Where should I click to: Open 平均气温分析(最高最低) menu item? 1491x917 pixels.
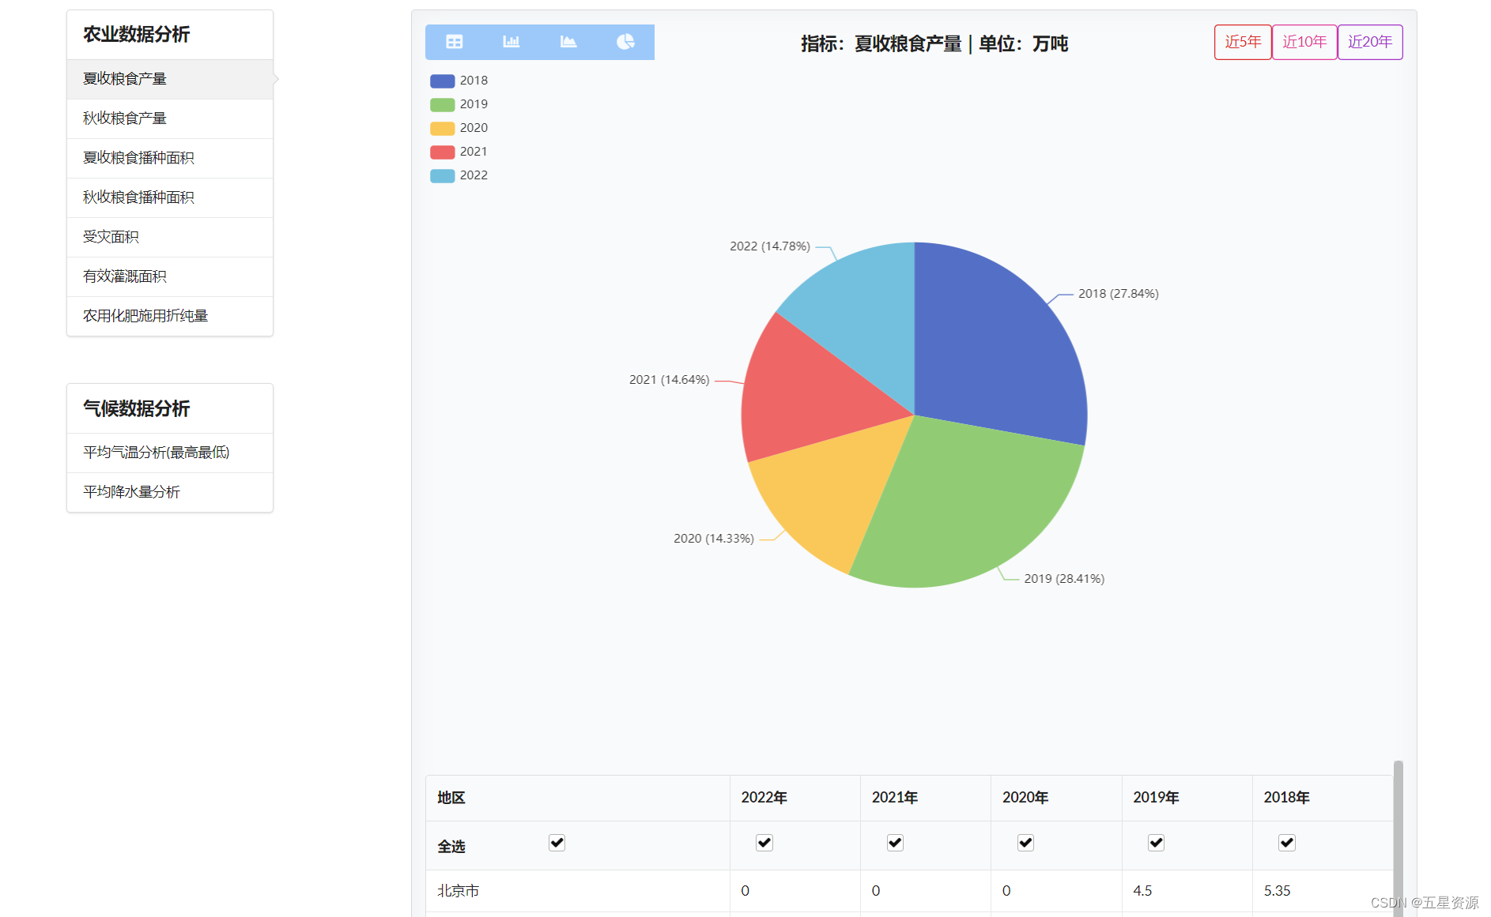coord(170,453)
